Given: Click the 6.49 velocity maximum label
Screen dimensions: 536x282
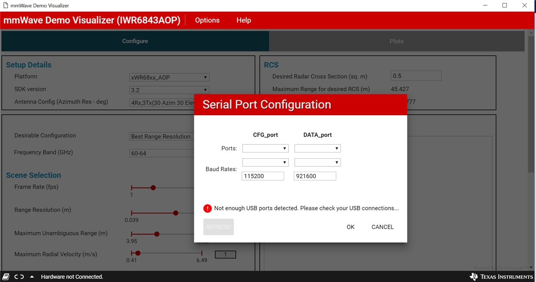Looking at the screenshot, I should (202, 260).
